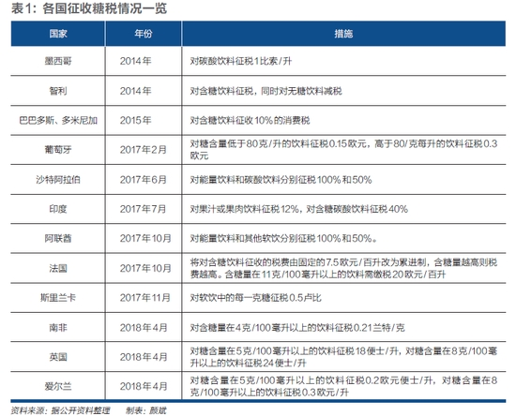Select the 智利 country cell

click(58, 91)
